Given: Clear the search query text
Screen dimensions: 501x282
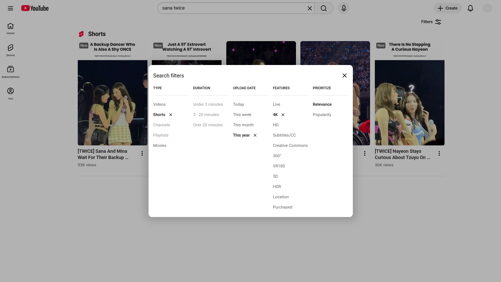Looking at the screenshot, I should pyautogui.click(x=310, y=8).
